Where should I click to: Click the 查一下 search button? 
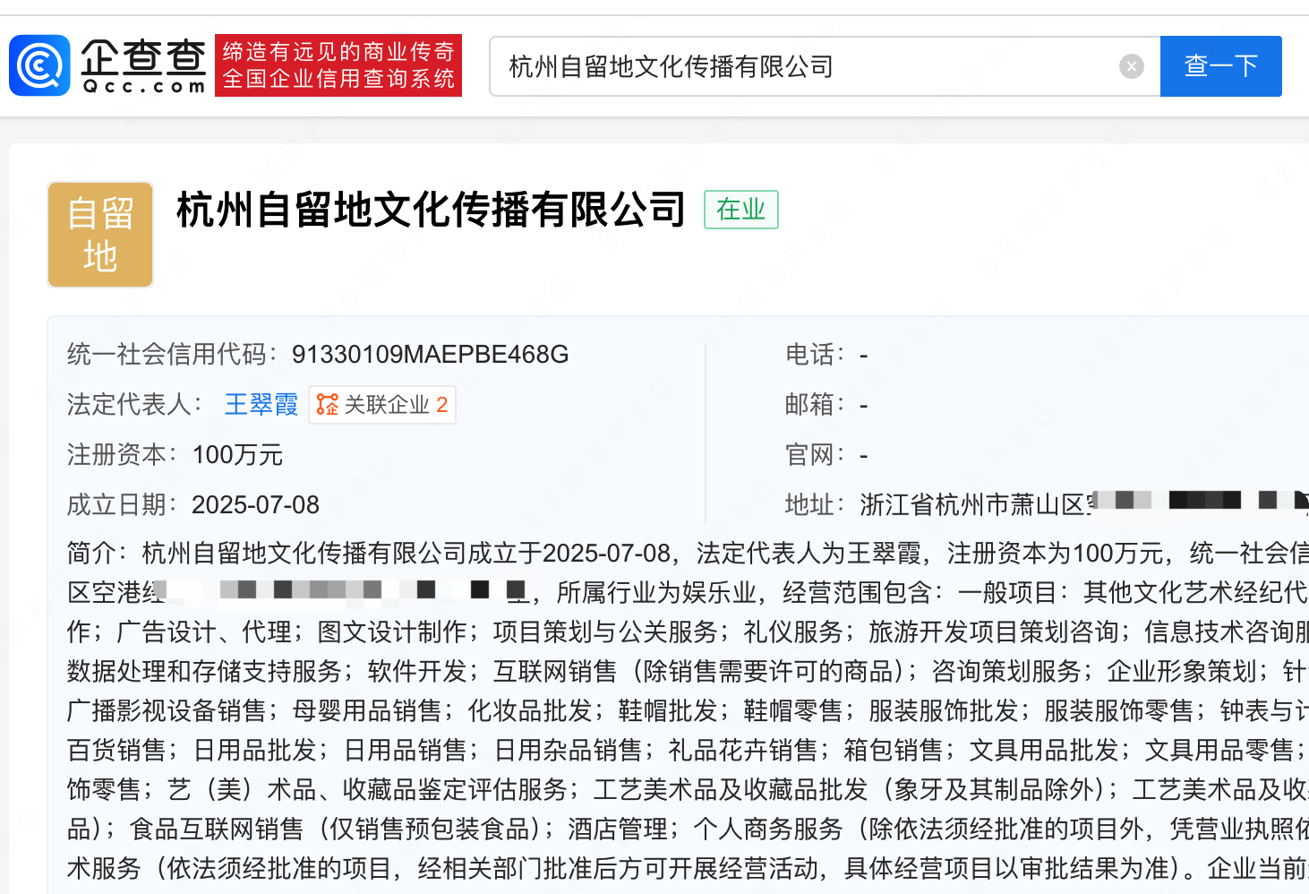pyautogui.click(x=1221, y=66)
